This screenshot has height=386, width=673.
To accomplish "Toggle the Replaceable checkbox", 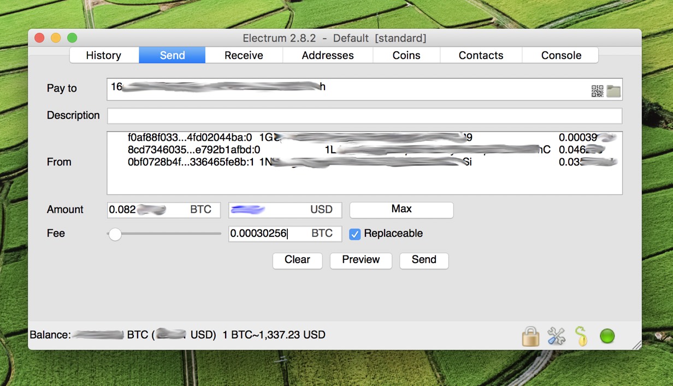I will tap(355, 234).
